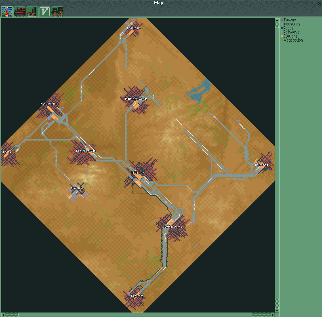Open the companies map tab
Viewport: 322px width, 317px height.
click(x=57, y=11)
